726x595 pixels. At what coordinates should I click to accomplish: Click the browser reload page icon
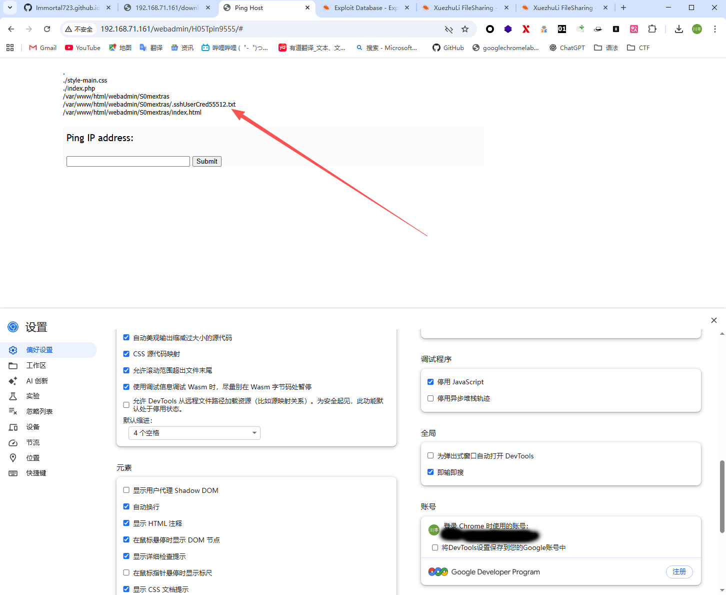pyautogui.click(x=47, y=29)
